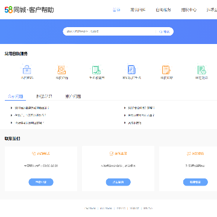Click the 联系我们 section heading
Screen dimensions: 217x217
(13, 139)
